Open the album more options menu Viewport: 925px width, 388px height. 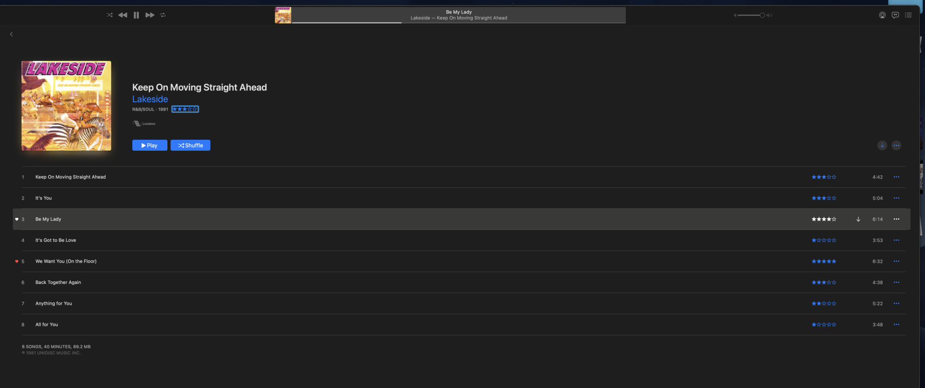896,145
